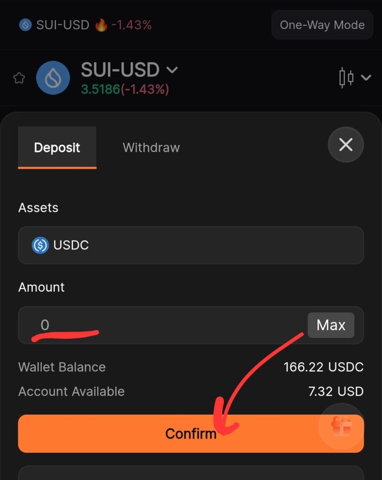Toggle One-Way Mode position setting

pos(322,25)
